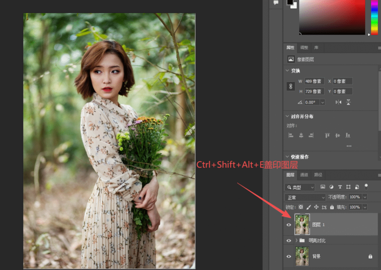Click the W width input field
The image size is (381, 270).
click(314, 81)
